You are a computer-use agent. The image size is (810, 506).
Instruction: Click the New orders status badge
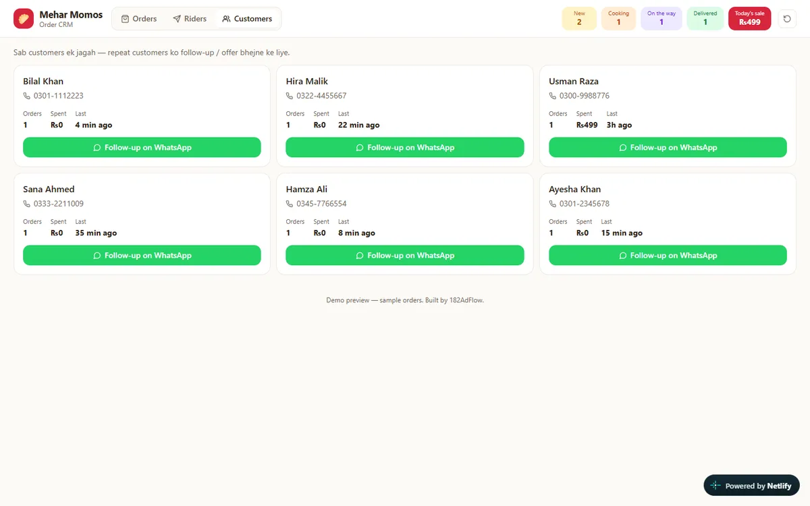pos(579,19)
